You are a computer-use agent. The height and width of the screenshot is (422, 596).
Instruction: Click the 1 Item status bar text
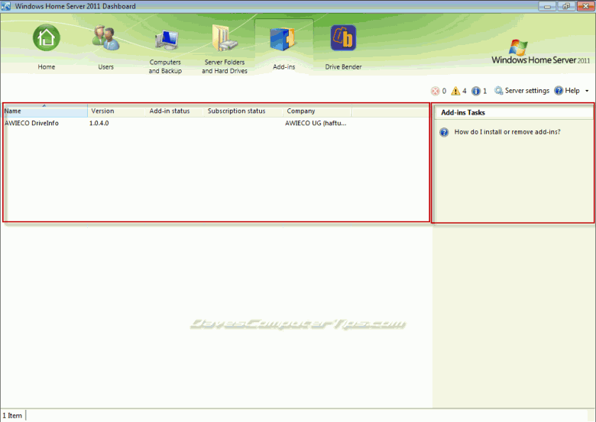pyautogui.click(x=12, y=416)
